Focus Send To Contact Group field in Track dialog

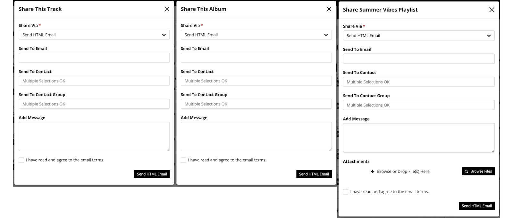(94, 104)
